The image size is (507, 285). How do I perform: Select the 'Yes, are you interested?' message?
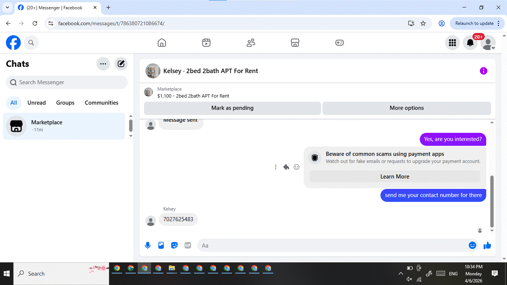click(453, 140)
